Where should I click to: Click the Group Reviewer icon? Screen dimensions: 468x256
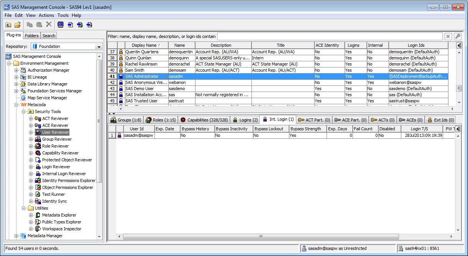38,139
